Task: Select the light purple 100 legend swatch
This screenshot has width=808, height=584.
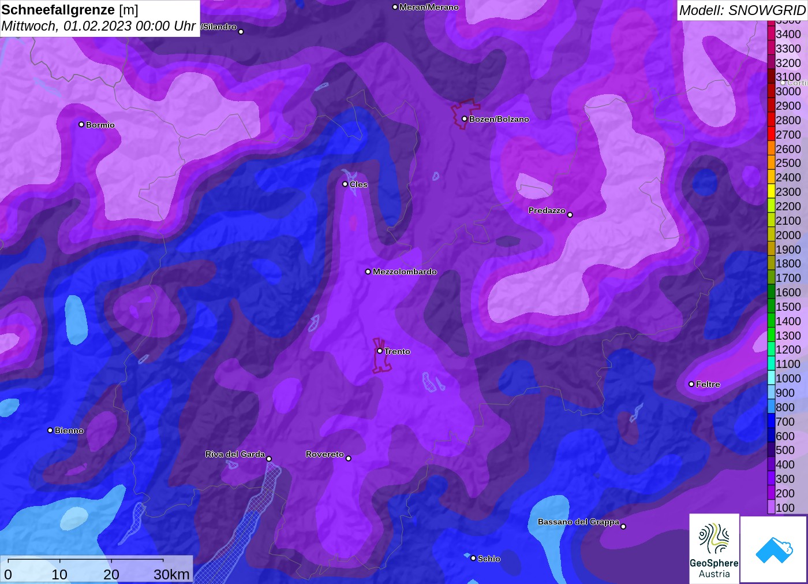Action: pyautogui.click(x=771, y=507)
